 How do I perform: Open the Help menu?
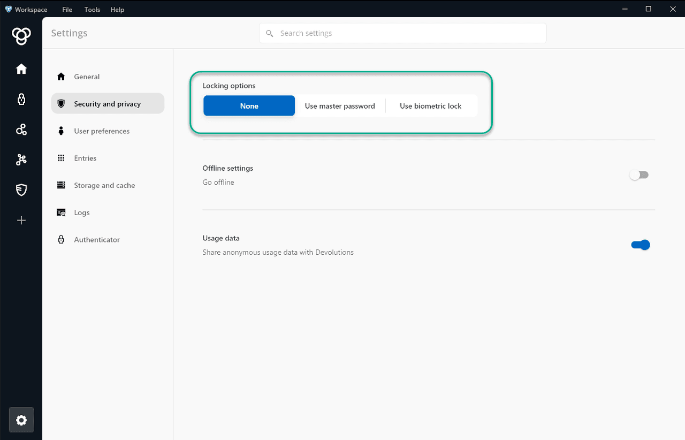(117, 10)
